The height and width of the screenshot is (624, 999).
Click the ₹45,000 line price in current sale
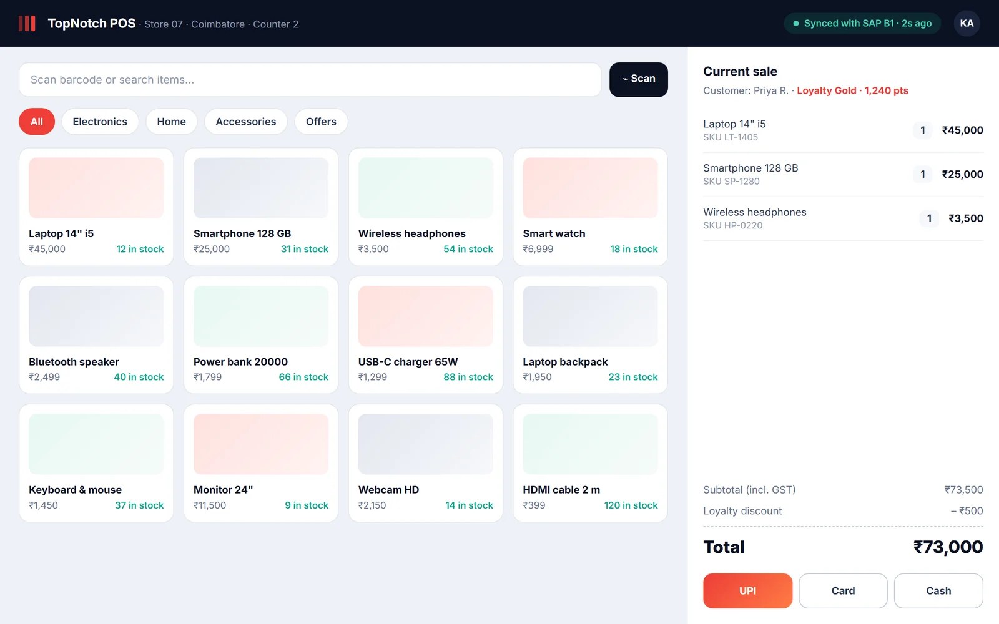(962, 130)
